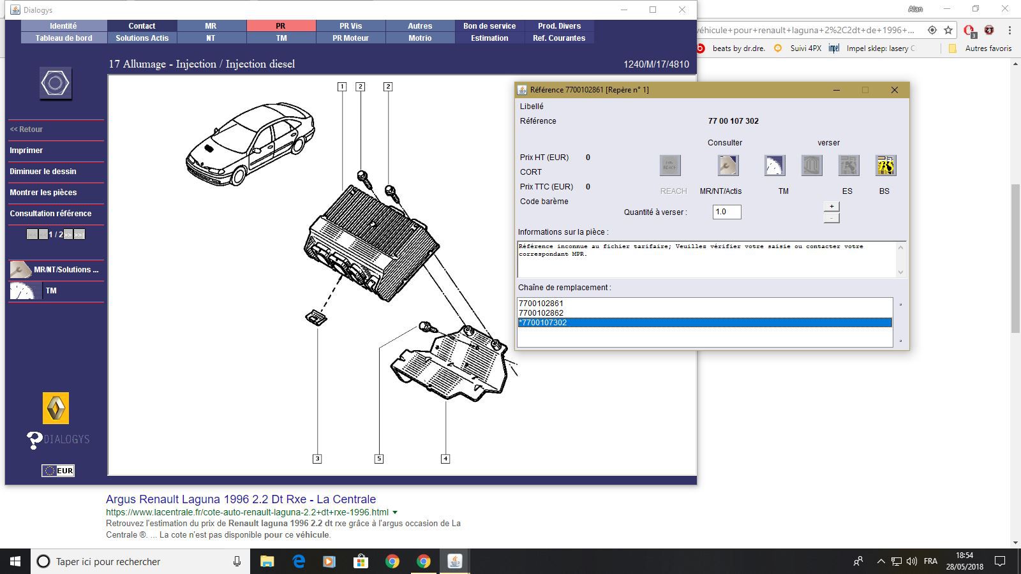Click the << Retour link
1021x574 pixels.
27,129
